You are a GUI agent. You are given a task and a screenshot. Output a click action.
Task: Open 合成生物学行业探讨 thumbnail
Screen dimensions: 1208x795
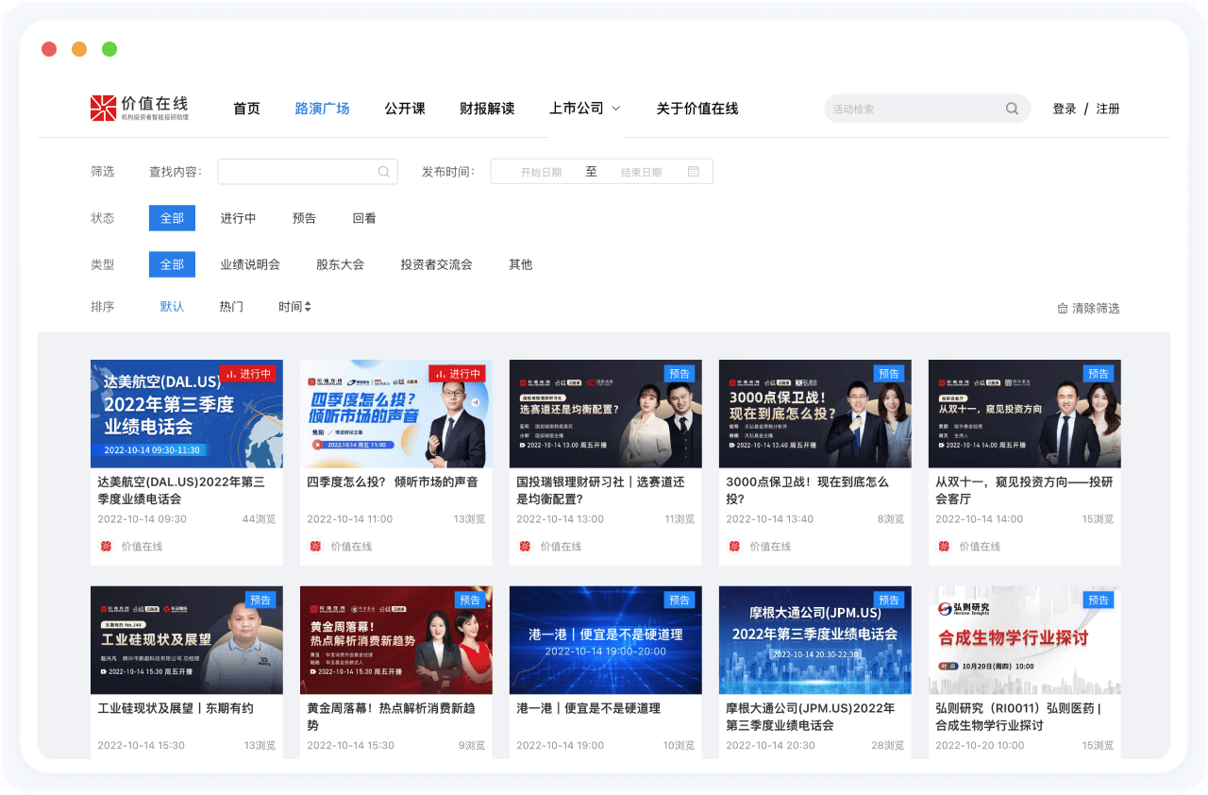click(x=1025, y=640)
